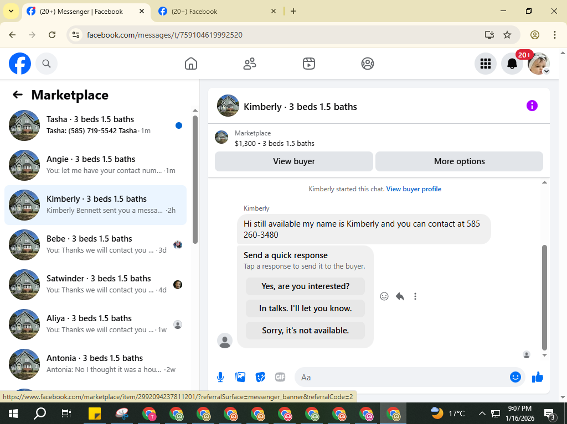Reload the current page
The image size is (567, 424).
click(52, 35)
